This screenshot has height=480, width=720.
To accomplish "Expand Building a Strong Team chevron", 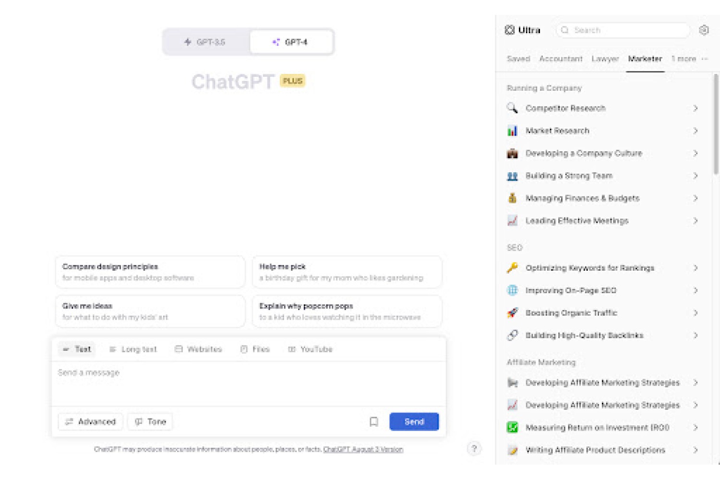I will [696, 176].
